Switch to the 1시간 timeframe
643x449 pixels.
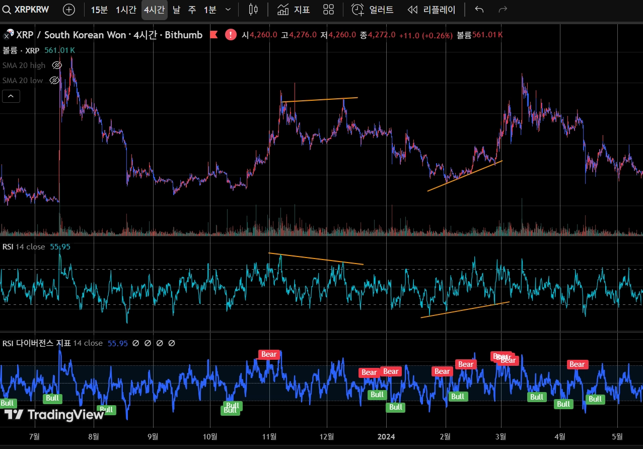pyautogui.click(x=126, y=10)
